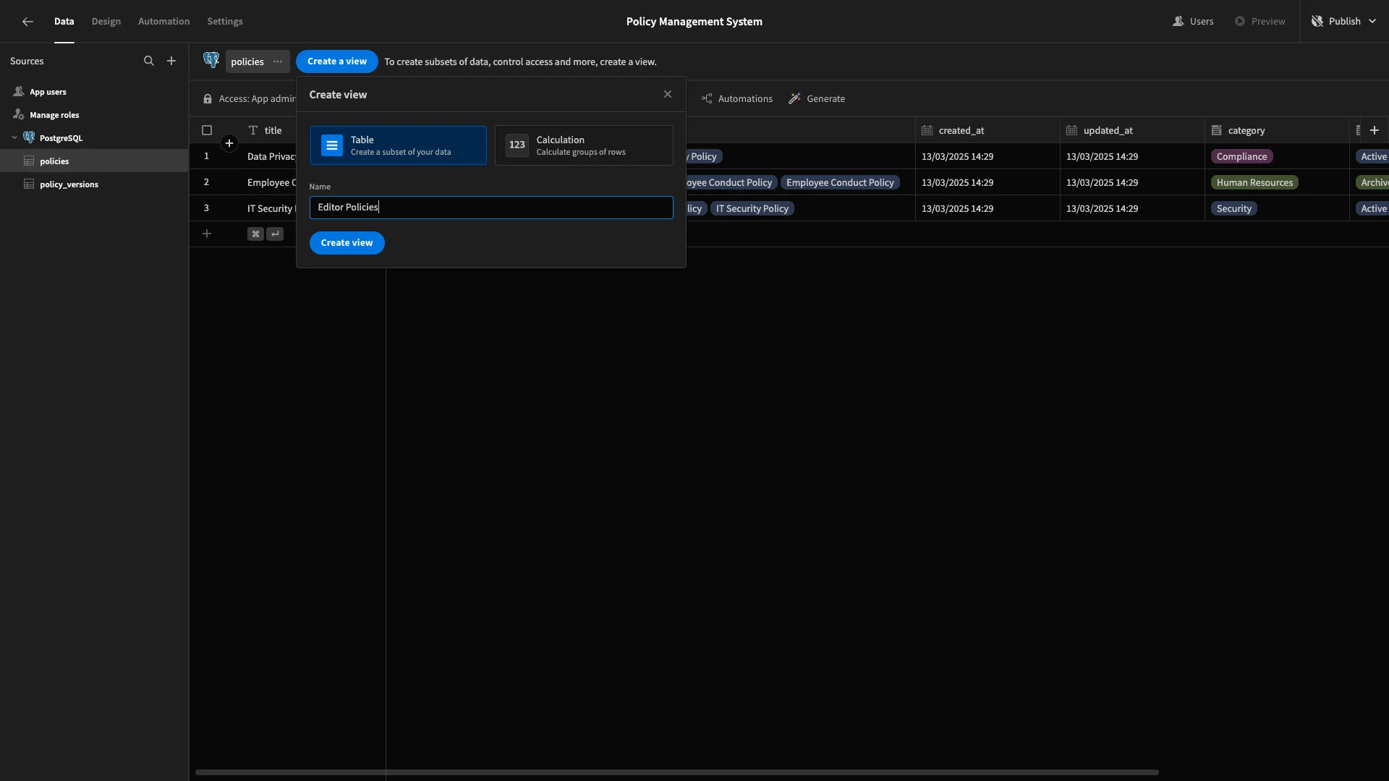The width and height of the screenshot is (1389, 781).
Task: Expand the Publish dropdown chevron
Action: click(1372, 22)
